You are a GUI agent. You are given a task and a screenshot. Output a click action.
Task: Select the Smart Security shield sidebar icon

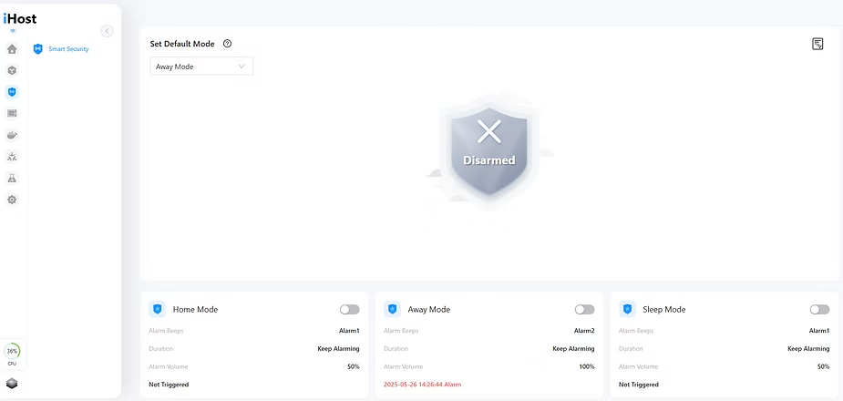click(12, 92)
